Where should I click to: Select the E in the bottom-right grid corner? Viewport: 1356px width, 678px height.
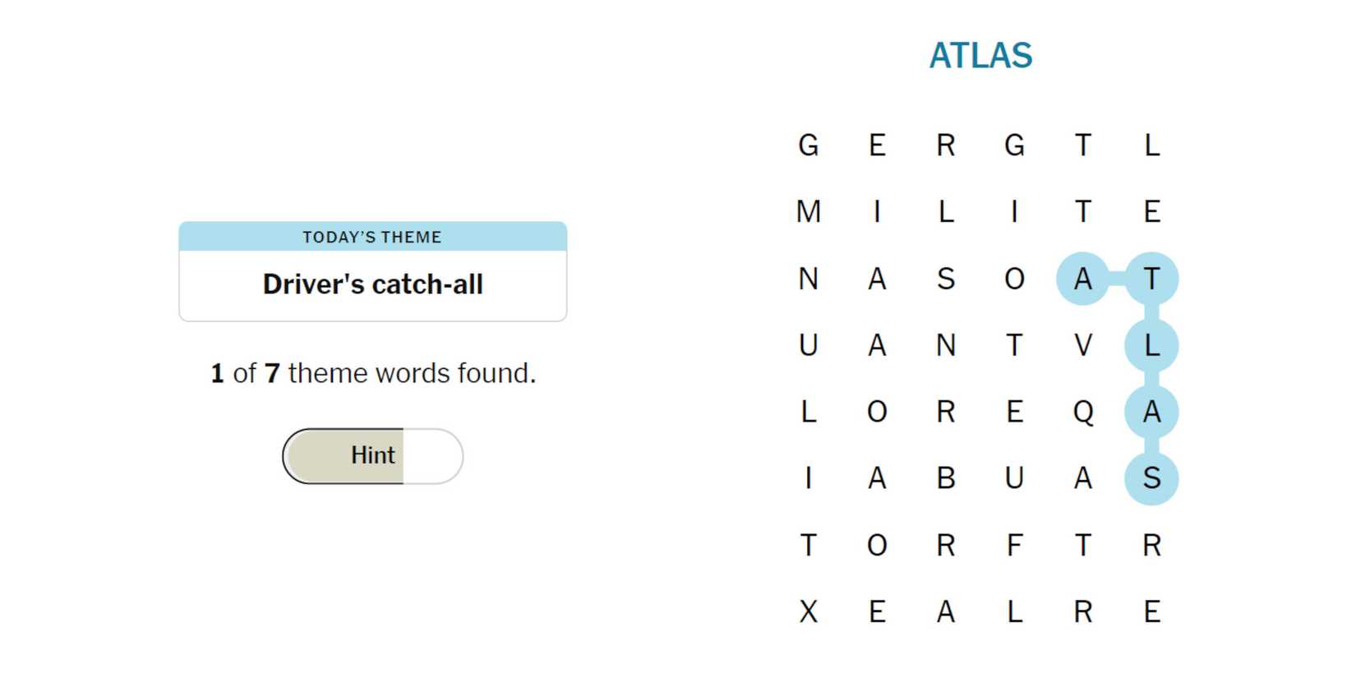[1151, 612]
